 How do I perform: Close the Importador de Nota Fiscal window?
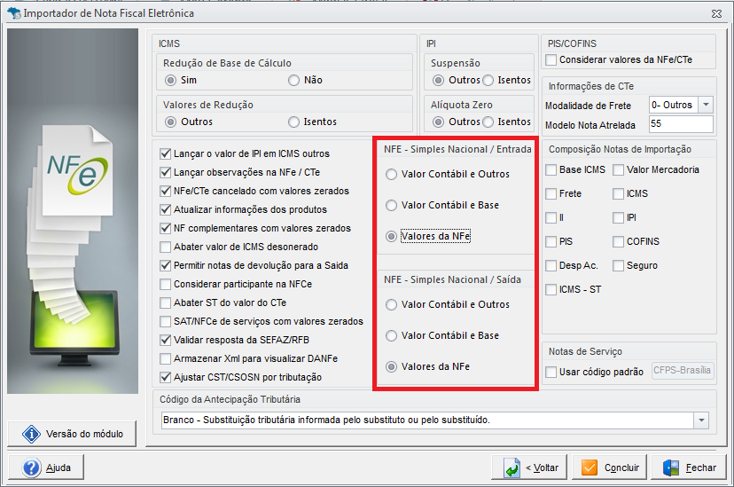click(x=716, y=13)
